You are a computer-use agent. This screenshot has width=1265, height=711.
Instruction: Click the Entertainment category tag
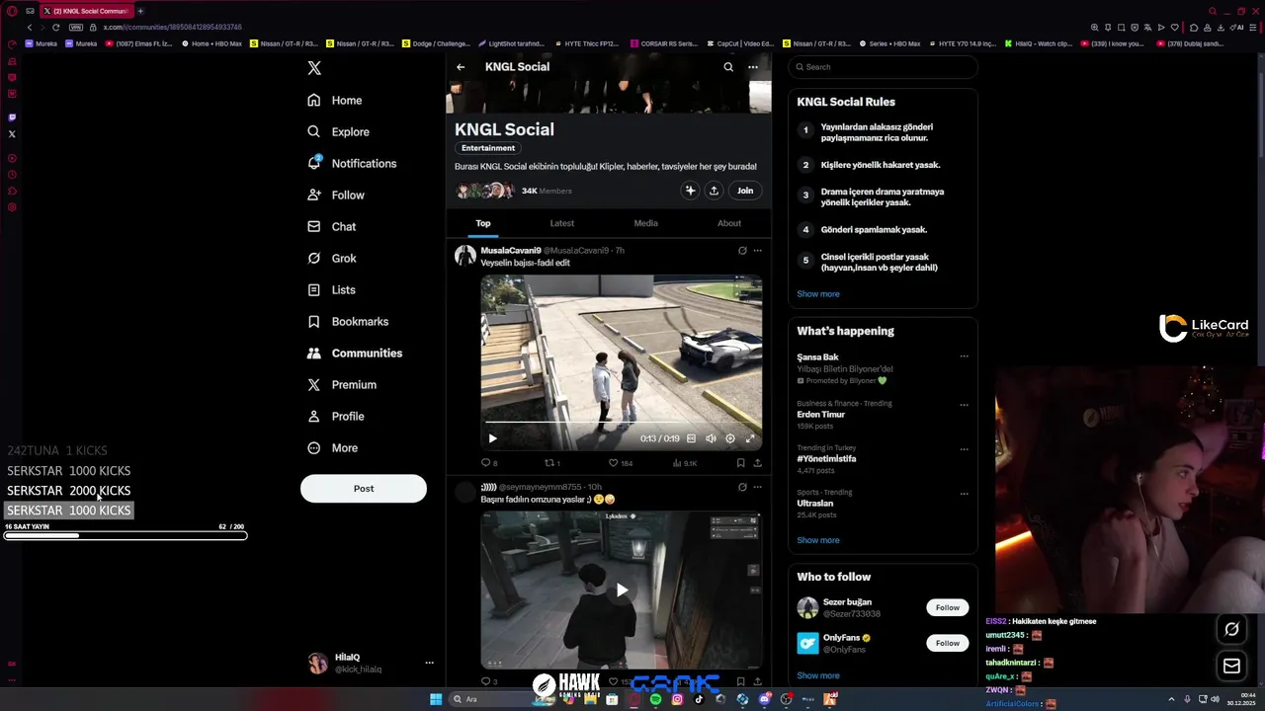[x=488, y=148]
